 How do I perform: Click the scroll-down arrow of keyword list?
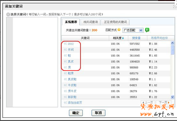[x=173, y=97]
